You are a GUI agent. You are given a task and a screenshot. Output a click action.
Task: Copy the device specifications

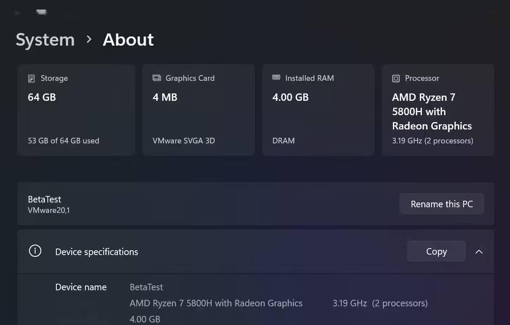436,252
